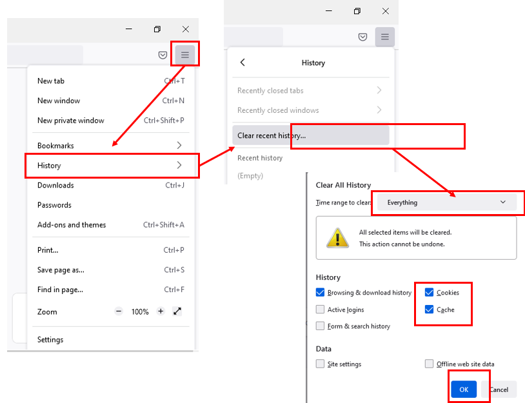Open the Time range to clear dropdown
Viewport: 525px width, 403px height.
point(447,202)
